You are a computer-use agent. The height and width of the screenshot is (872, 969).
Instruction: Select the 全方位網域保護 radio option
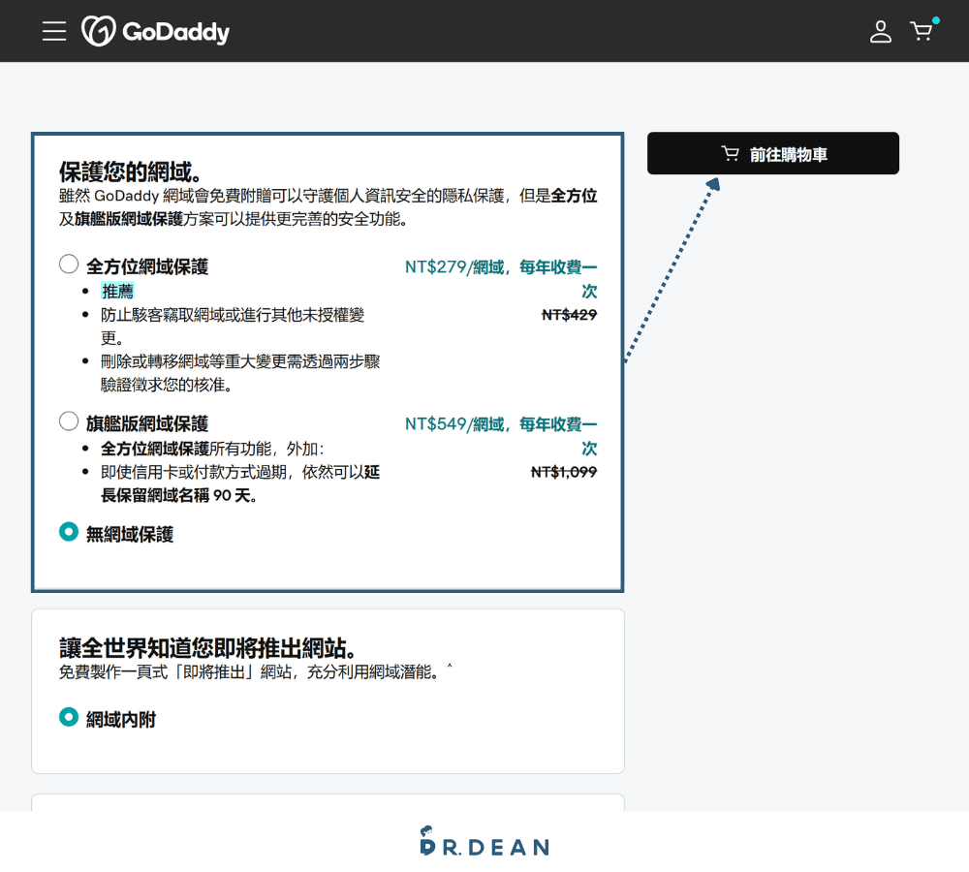click(68, 263)
